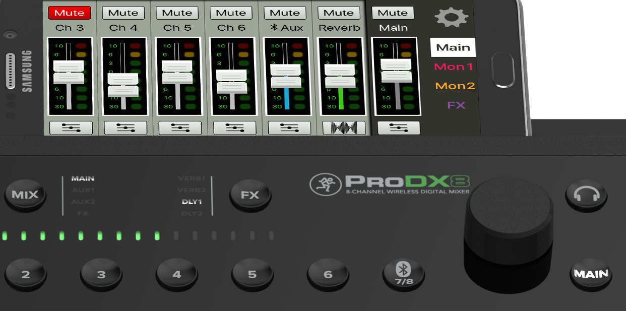Open the EQ settings icon under Ch 4
Screen dimensions: 626x311
(126, 128)
